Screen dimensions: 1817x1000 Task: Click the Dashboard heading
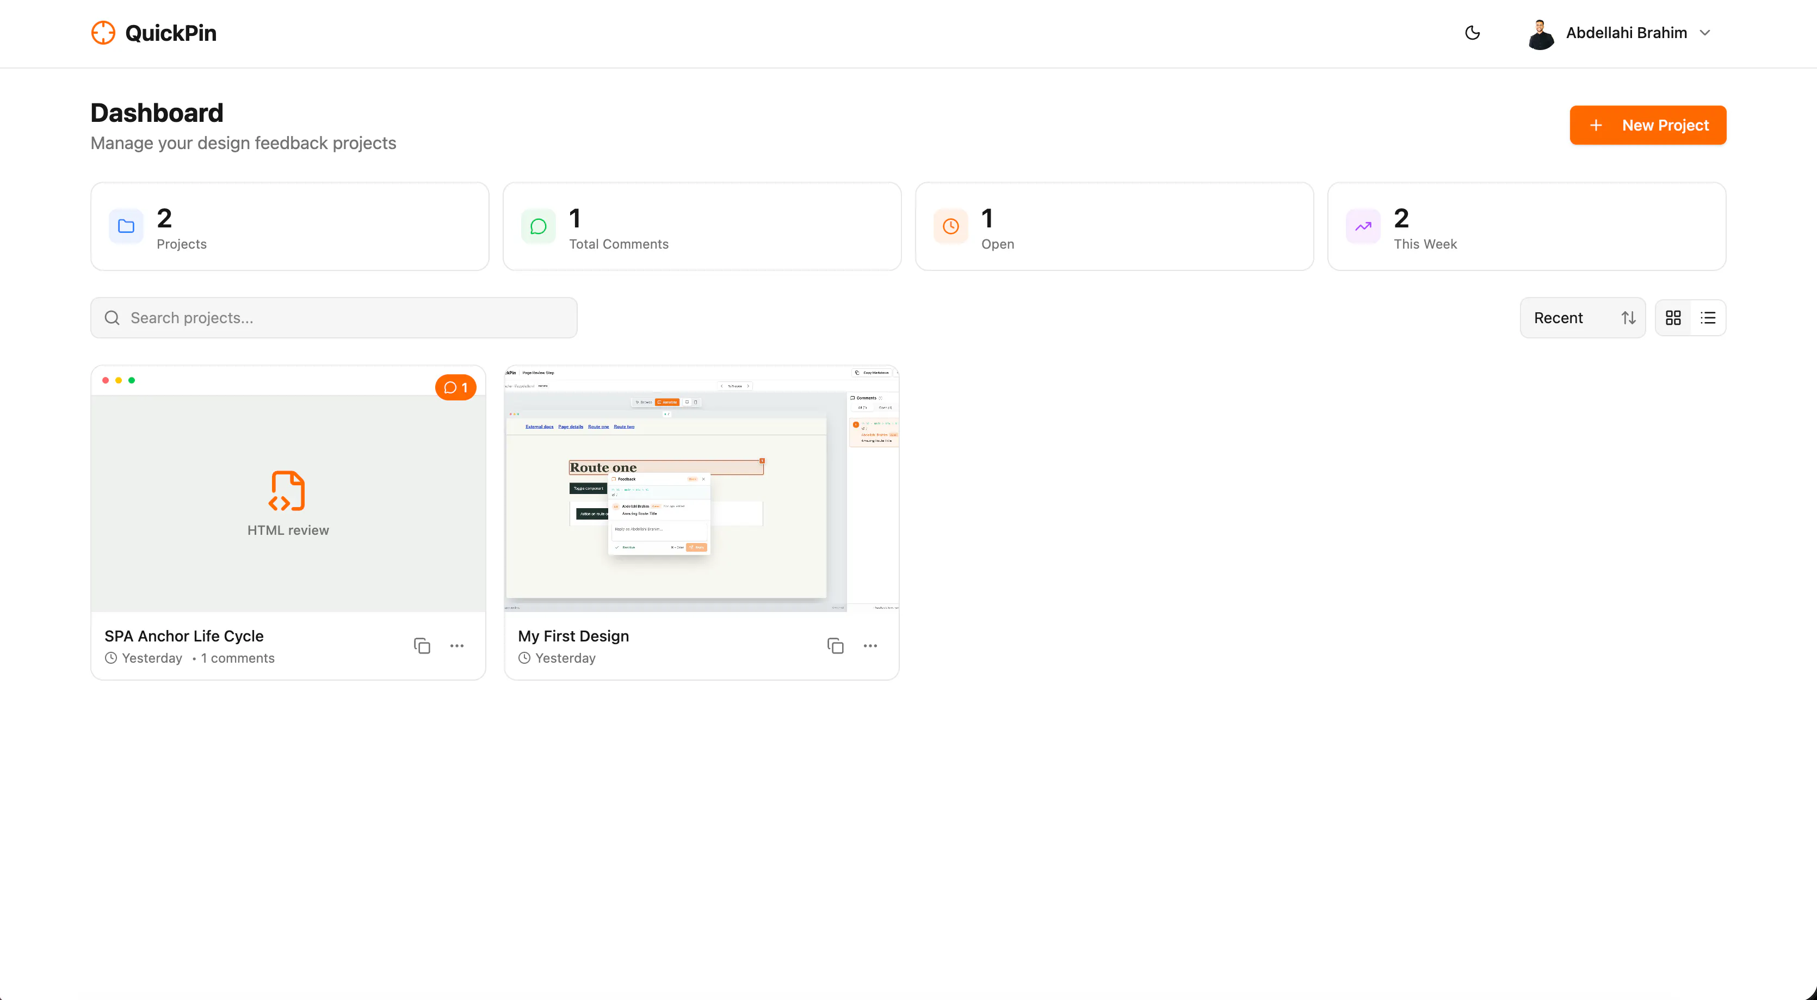click(157, 112)
